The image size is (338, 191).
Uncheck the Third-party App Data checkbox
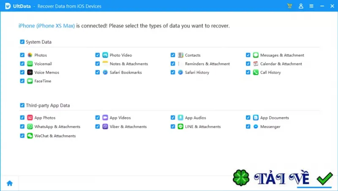[22, 105]
